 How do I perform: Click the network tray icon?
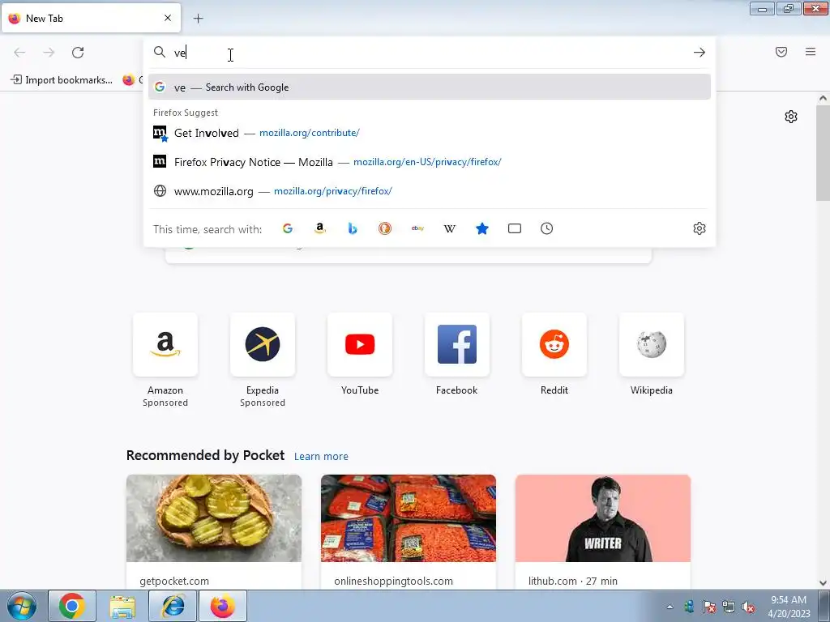click(729, 607)
